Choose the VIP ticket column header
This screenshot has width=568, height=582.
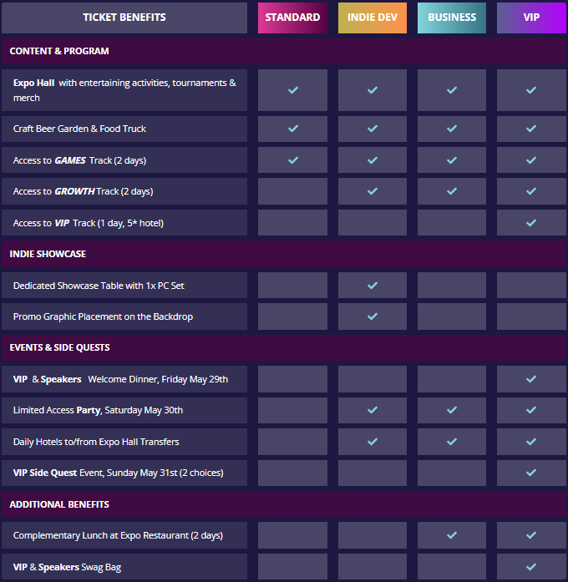[531, 18]
